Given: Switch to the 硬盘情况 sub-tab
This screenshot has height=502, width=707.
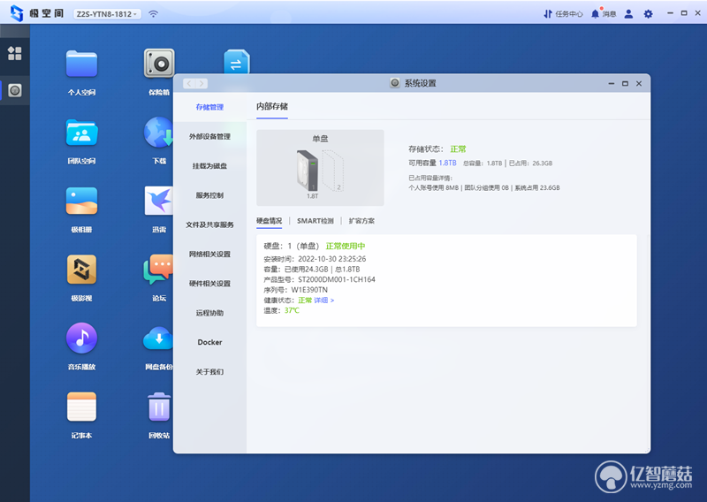Looking at the screenshot, I should tap(270, 221).
